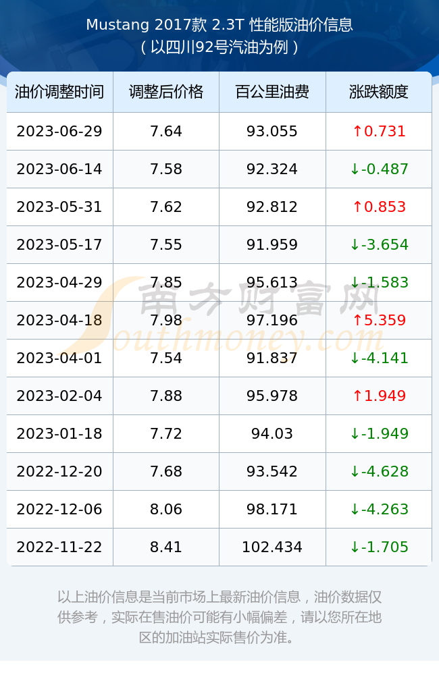Screen dimensions: 439x675
Task: Click the green ↓-0.487 change value
Action: pyautogui.click(x=379, y=169)
